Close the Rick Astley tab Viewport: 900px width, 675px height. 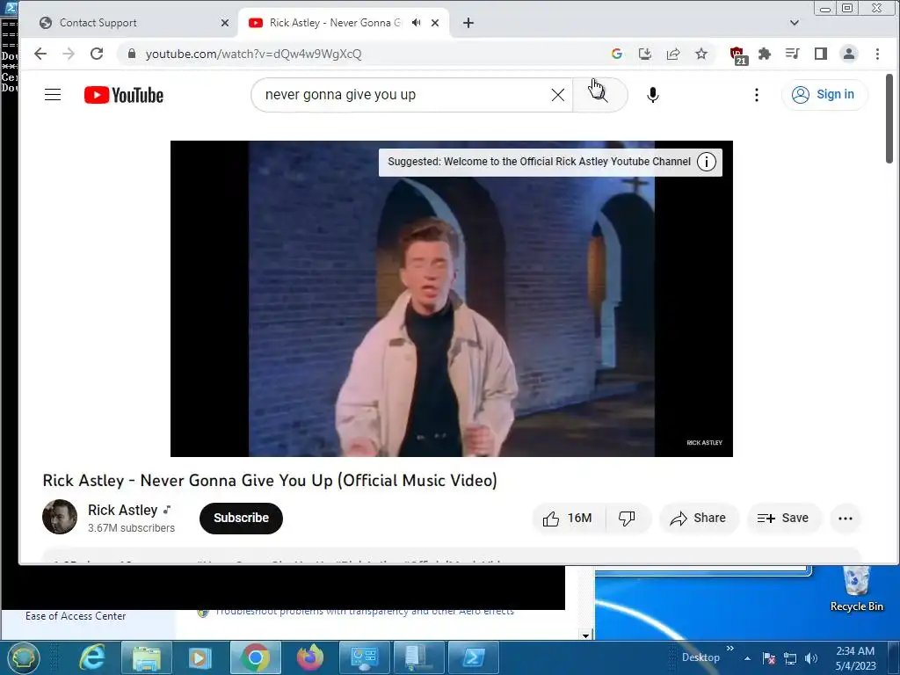(435, 23)
